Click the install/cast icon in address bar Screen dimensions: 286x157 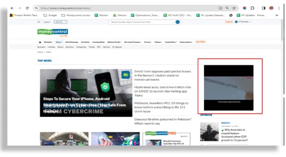tap(220, 8)
